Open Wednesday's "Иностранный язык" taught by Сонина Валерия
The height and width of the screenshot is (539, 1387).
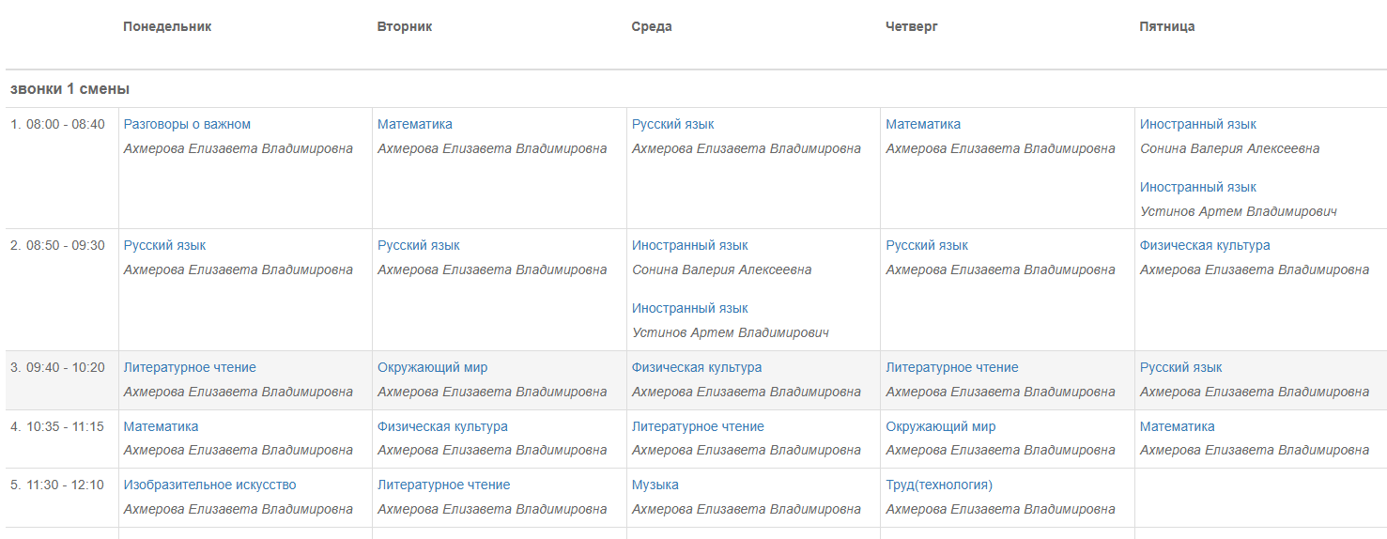(689, 246)
